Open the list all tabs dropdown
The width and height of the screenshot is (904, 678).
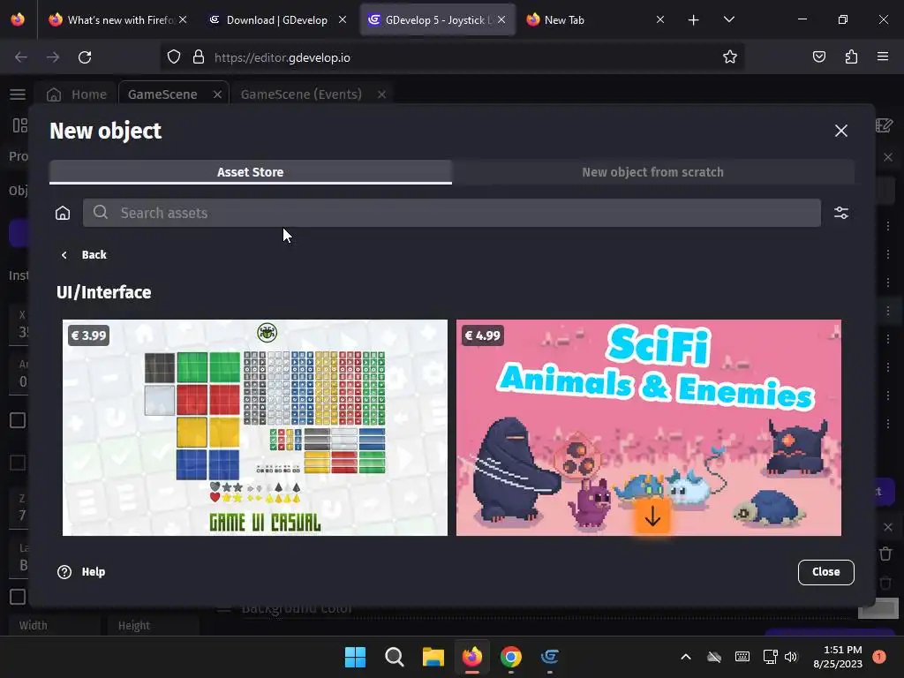(728, 19)
